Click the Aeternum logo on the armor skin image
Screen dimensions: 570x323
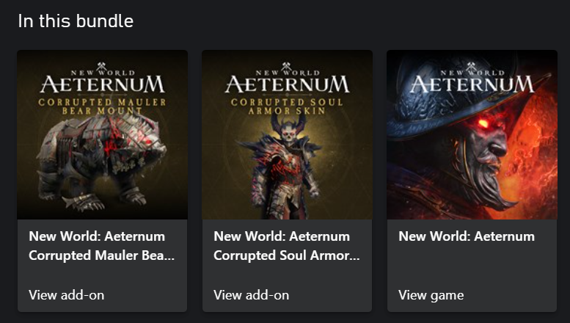click(x=287, y=81)
